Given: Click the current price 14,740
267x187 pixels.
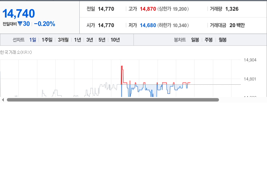Looking at the screenshot, I should pyautogui.click(x=19, y=14).
